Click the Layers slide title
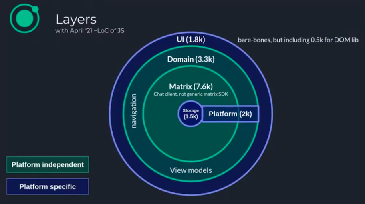The height and width of the screenshot is (204, 365). tap(76, 19)
